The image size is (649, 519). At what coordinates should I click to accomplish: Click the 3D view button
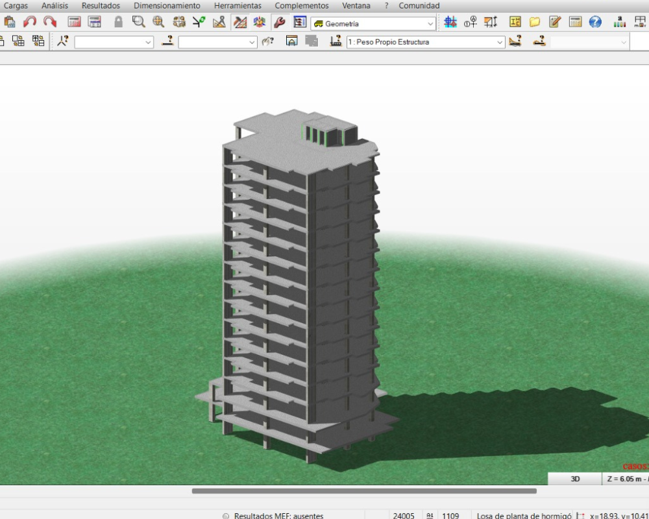(x=575, y=479)
